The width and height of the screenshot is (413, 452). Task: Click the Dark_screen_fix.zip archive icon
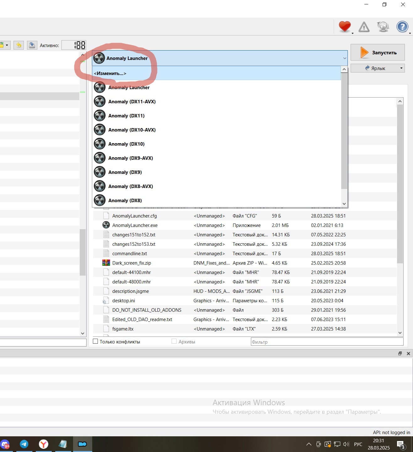(x=106, y=263)
